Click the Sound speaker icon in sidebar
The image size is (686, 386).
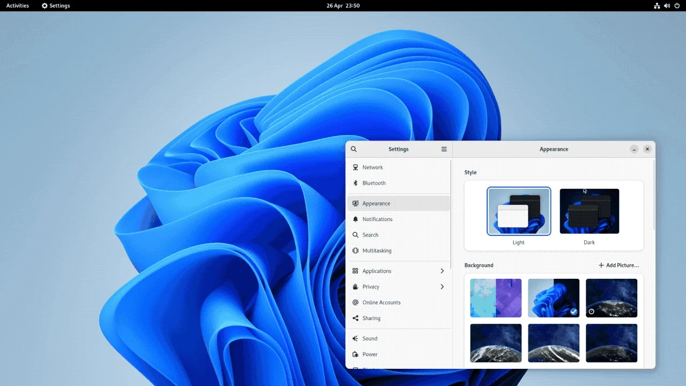pos(355,338)
